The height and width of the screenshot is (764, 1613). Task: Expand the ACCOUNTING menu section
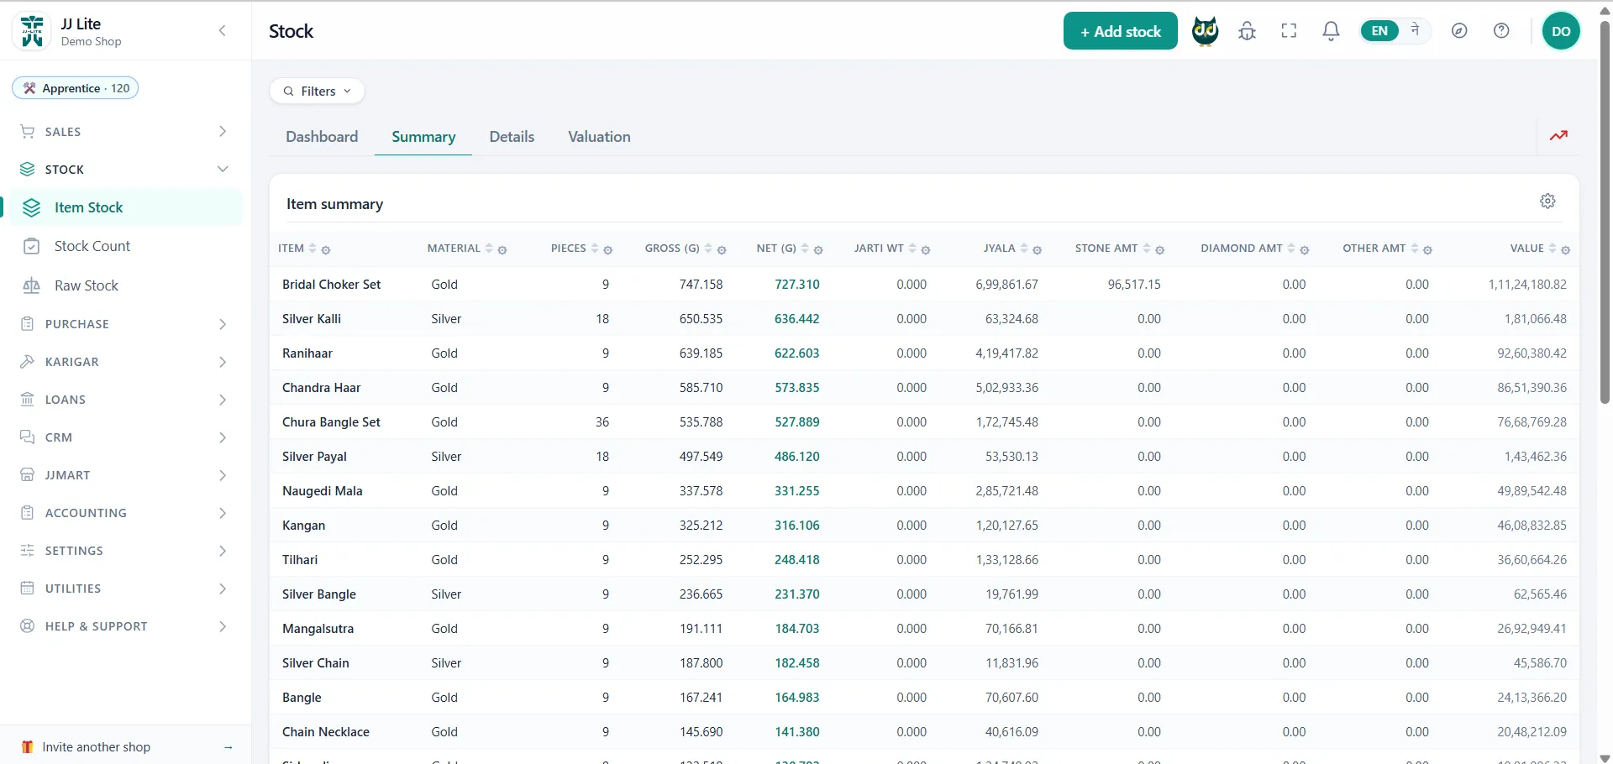124,513
